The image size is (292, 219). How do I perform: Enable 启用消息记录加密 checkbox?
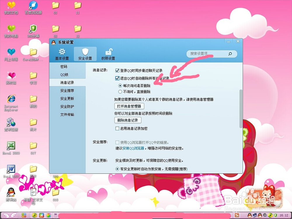[117, 128]
